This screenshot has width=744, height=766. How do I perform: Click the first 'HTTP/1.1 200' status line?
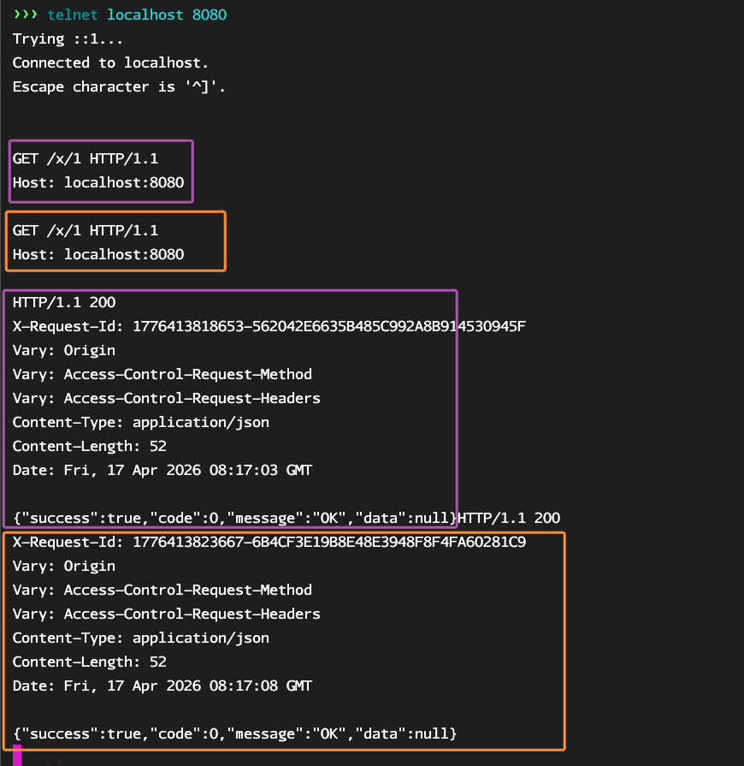[64, 303]
